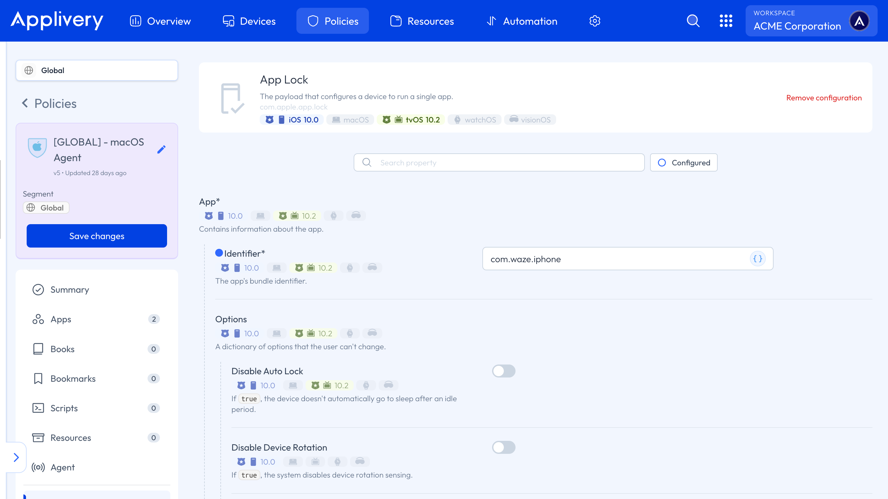Viewport: 888px width, 499px height.
Task: Enable the Disable Auto Lock toggle
Action: pos(503,371)
